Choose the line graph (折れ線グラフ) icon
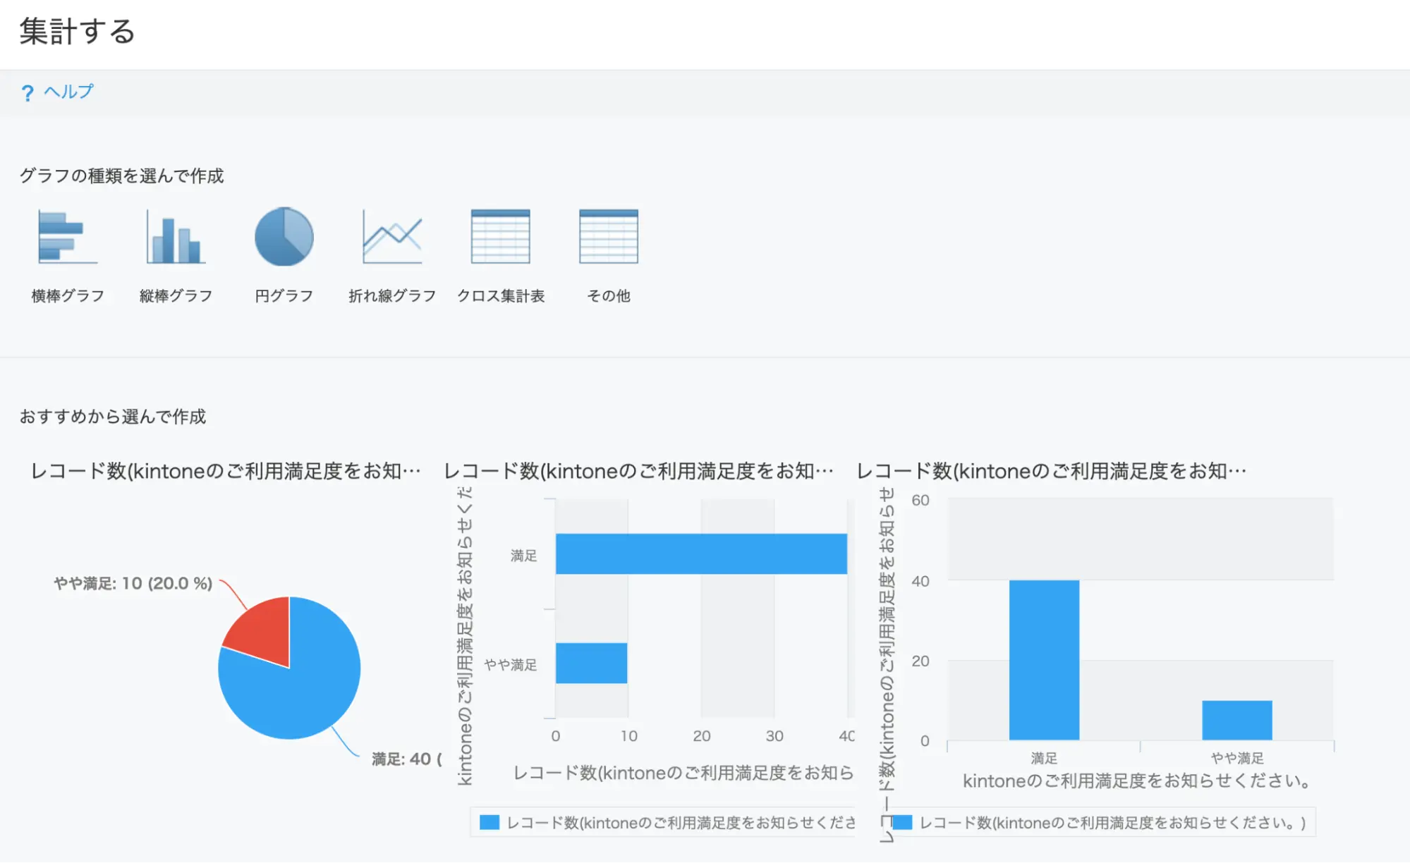This screenshot has width=1410, height=863. tap(392, 238)
